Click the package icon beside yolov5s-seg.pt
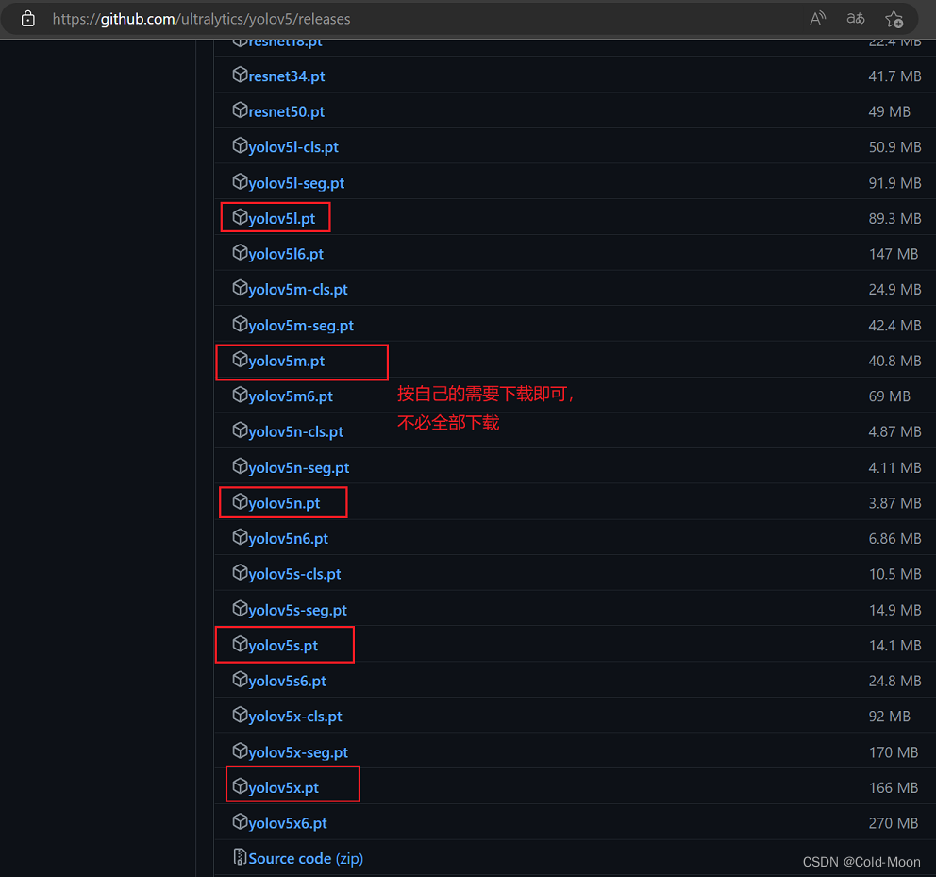 point(240,608)
